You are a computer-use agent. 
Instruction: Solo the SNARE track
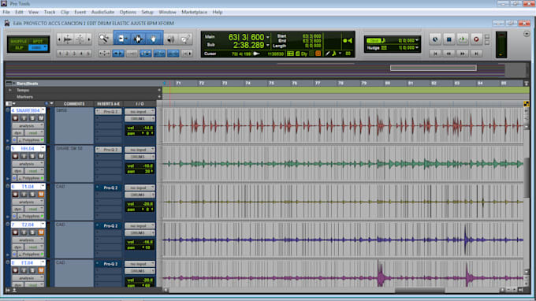point(32,118)
